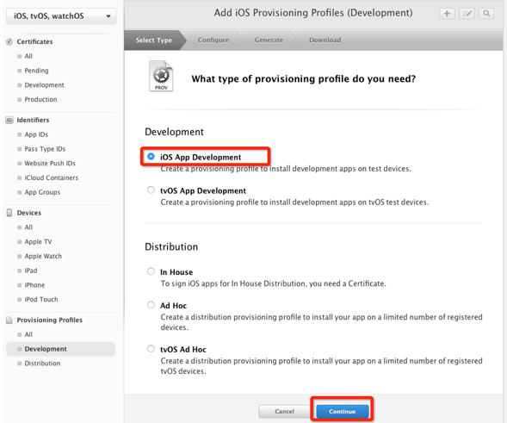Click the PROV provisioning file icon
The image size is (507, 423).
[x=161, y=76]
